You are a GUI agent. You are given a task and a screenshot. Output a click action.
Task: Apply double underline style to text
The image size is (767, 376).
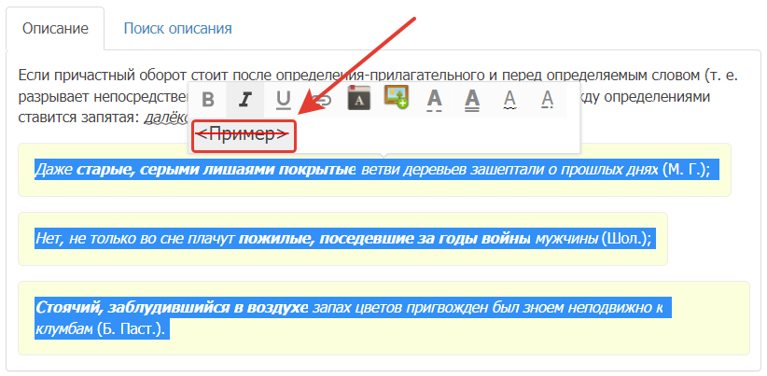(472, 98)
